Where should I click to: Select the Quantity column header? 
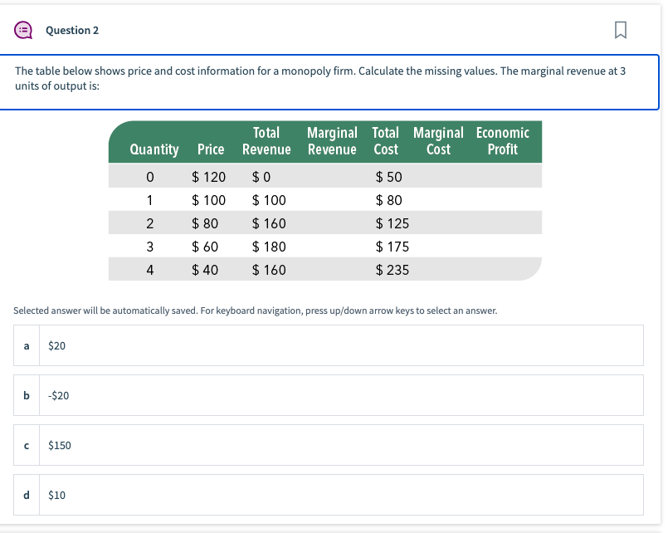[x=154, y=149]
